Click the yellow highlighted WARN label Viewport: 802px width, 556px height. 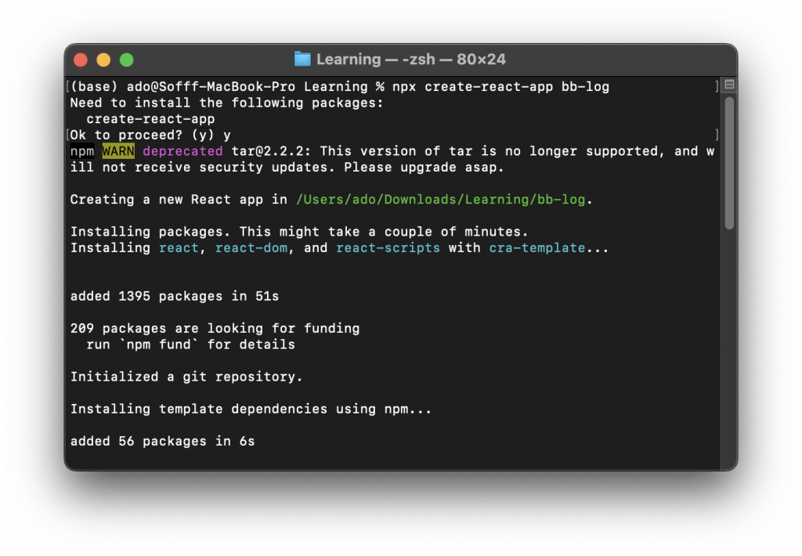pos(118,151)
